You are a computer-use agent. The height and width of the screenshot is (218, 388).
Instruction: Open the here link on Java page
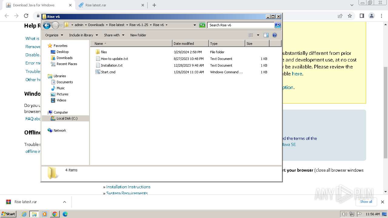click(x=297, y=74)
